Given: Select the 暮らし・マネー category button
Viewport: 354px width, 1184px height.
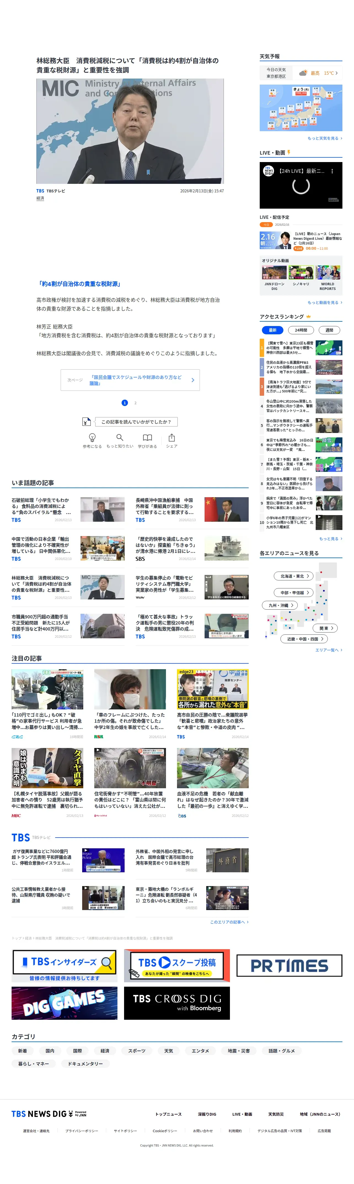Looking at the screenshot, I should [x=34, y=1064].
